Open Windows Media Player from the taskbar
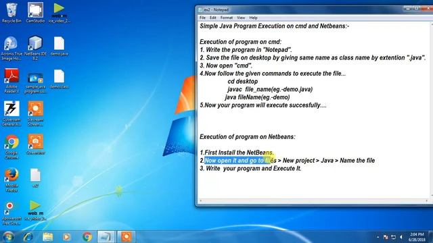This screenshot has width=433, height=243. 67,237
